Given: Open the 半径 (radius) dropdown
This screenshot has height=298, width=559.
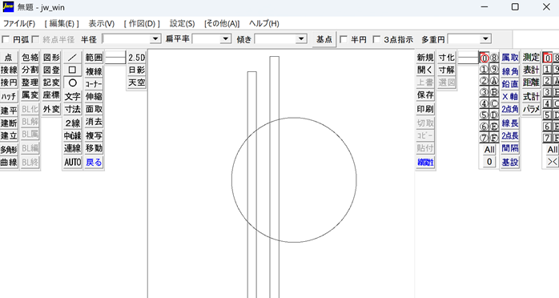Looking at the screenshot, I should point(155,39).
